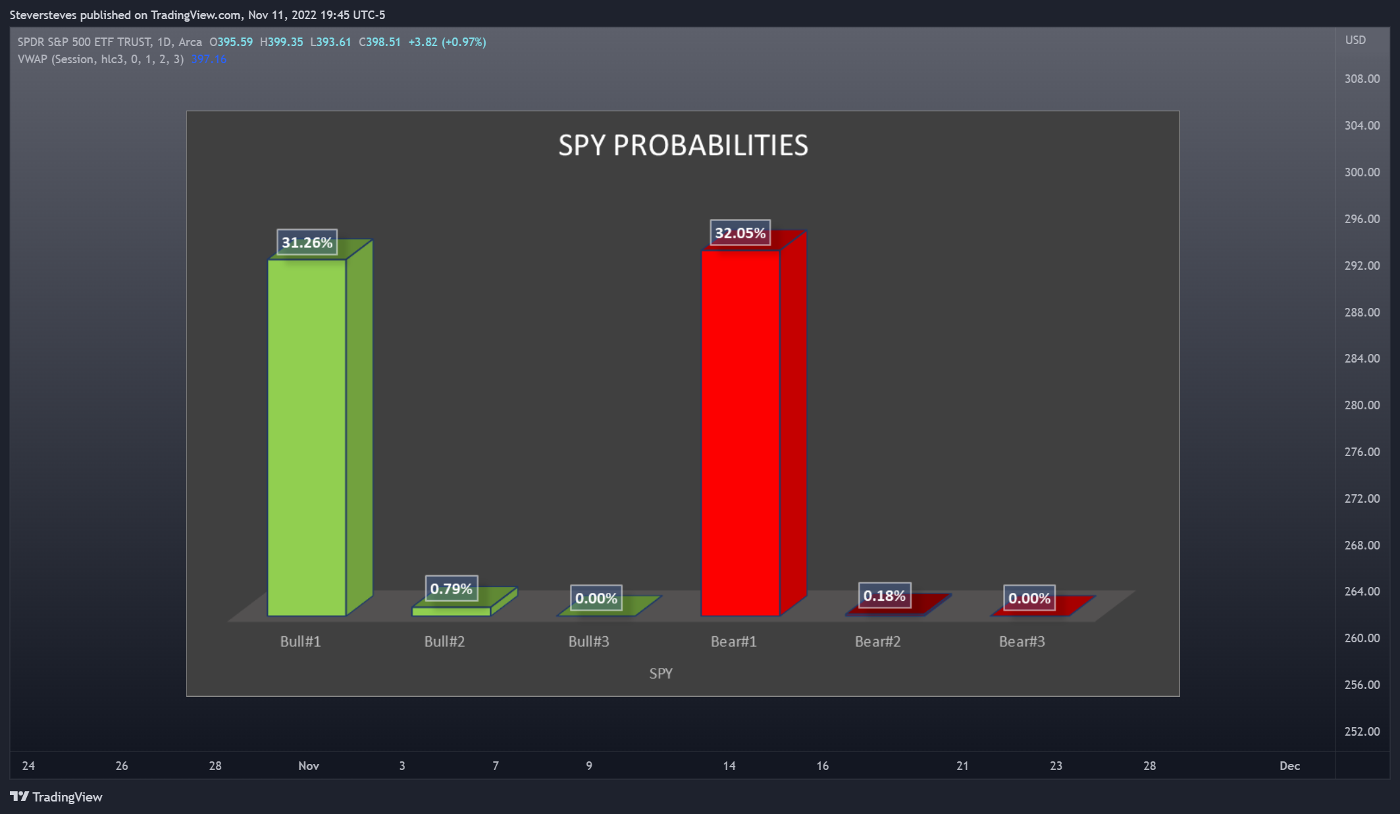Click the high value H399.35

[282, 42]
